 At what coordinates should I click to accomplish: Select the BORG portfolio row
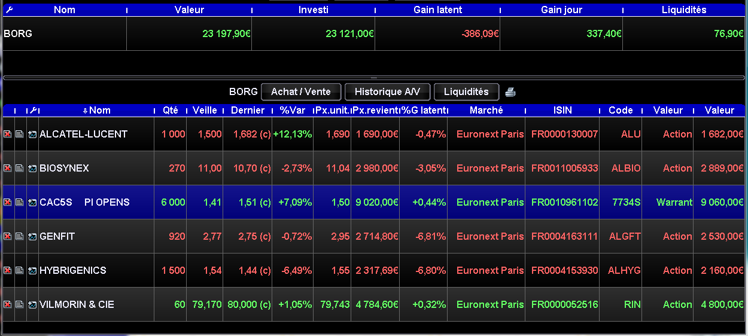tap(373, 33)
